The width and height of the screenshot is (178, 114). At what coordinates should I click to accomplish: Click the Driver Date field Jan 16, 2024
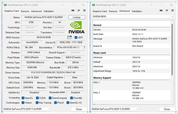(x=33, y=77)
